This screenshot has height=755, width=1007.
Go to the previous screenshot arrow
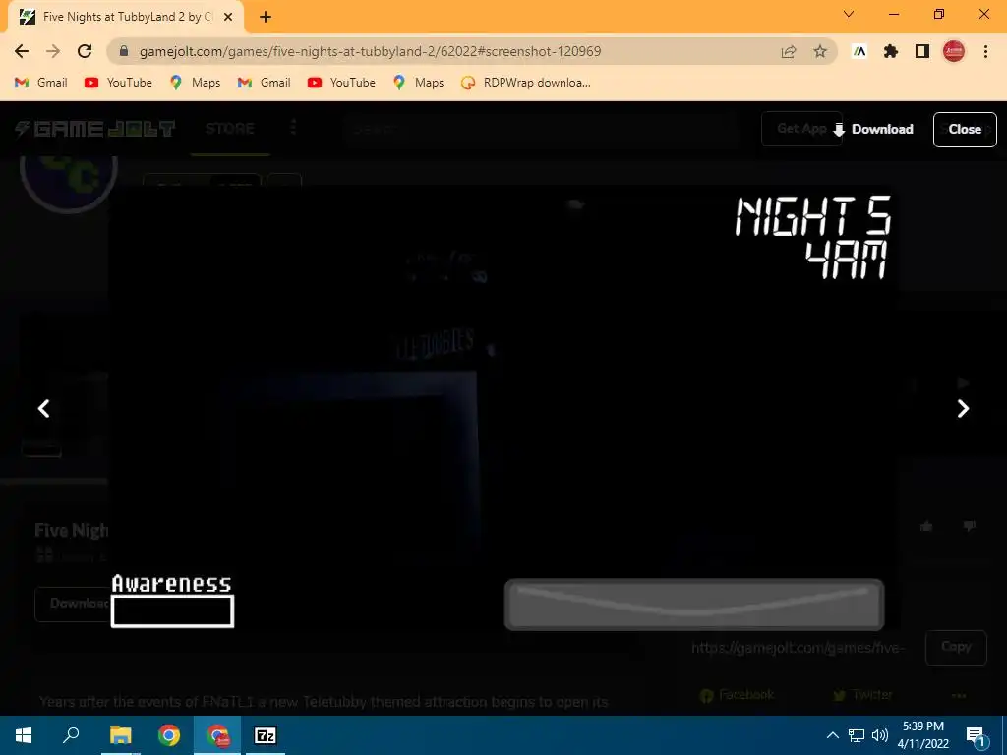43,408
